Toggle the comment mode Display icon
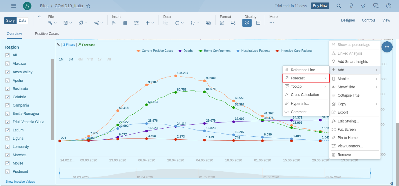The image size is (399, 186). (x=247, y=23)
